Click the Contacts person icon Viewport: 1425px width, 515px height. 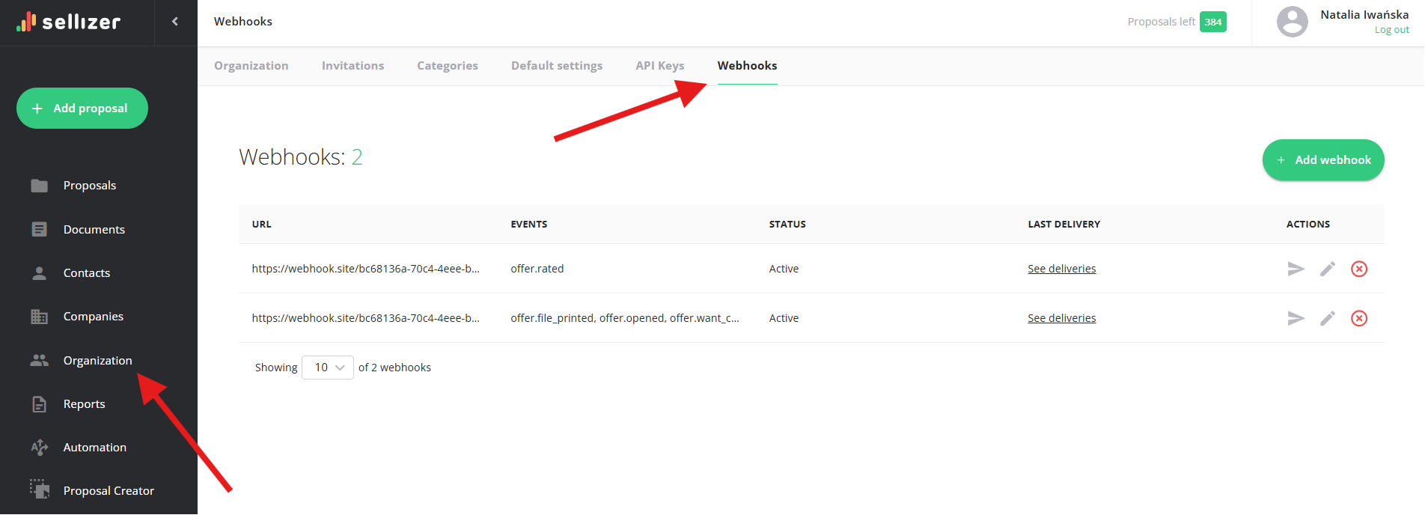click(x=40, y=273)
